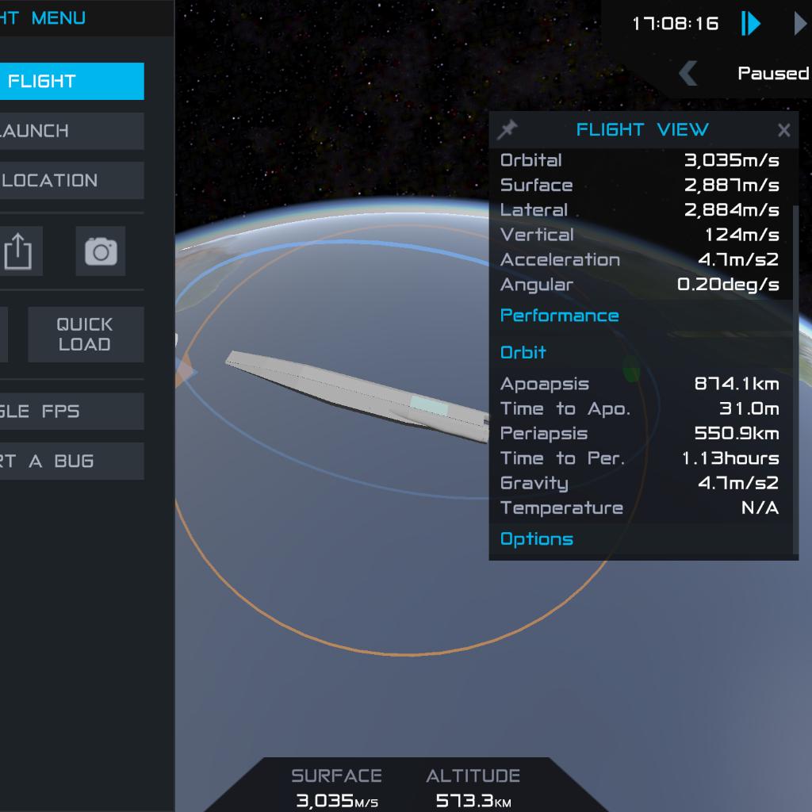Select the FLIGHT menu tab

72,82
